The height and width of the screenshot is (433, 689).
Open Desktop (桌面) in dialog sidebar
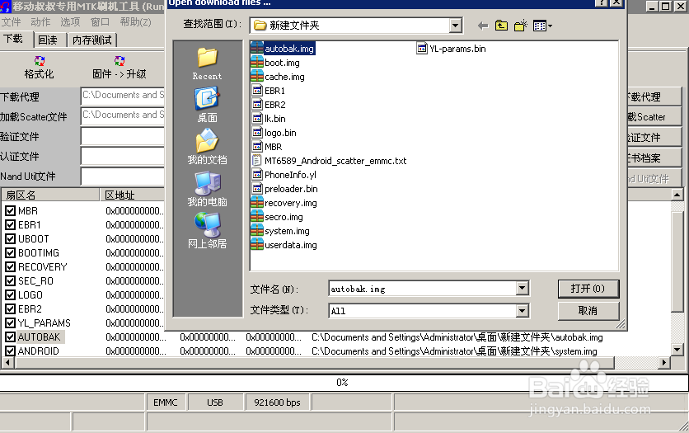click(x=207, y=105)
